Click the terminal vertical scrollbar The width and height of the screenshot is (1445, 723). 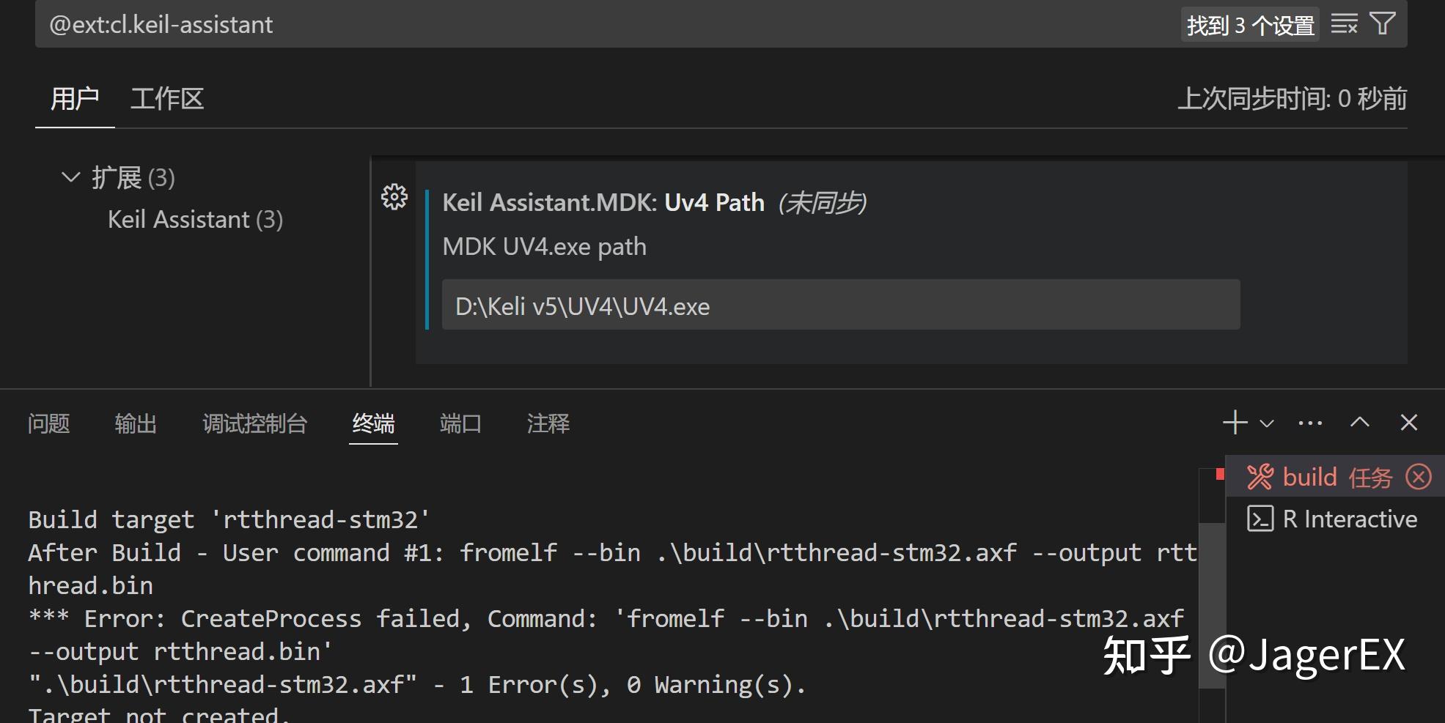[1212, 605]
